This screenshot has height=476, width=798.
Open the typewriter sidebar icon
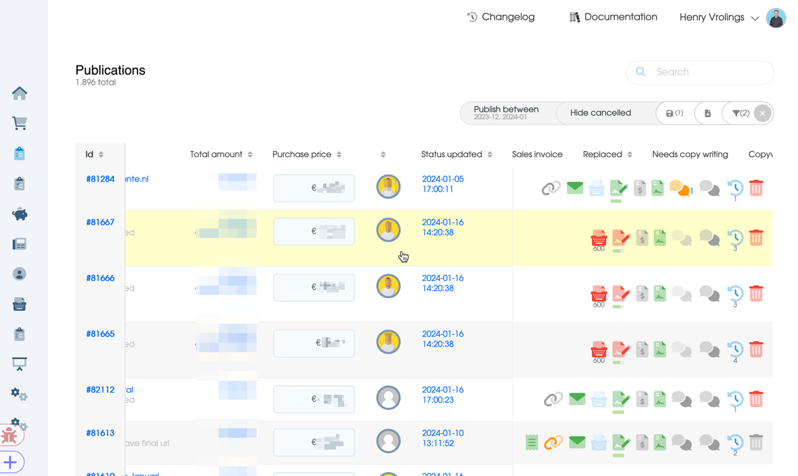[20, 304]
